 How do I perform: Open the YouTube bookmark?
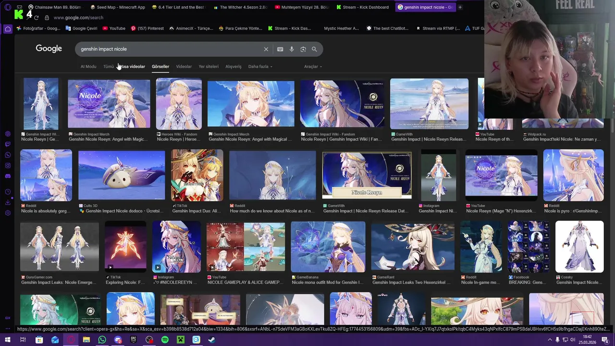point(114,28)
